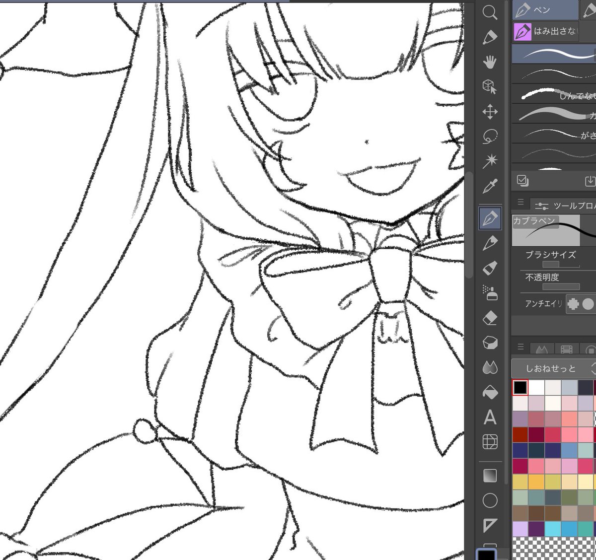This screenshot has width=596, height=560.
Task: Select the Hand move-canvas tool
Action: 490,62
